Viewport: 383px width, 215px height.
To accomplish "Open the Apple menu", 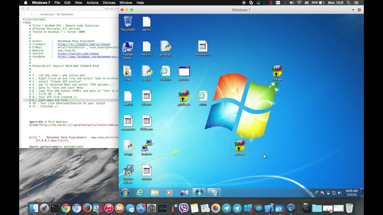I will (x=25, y=3).
